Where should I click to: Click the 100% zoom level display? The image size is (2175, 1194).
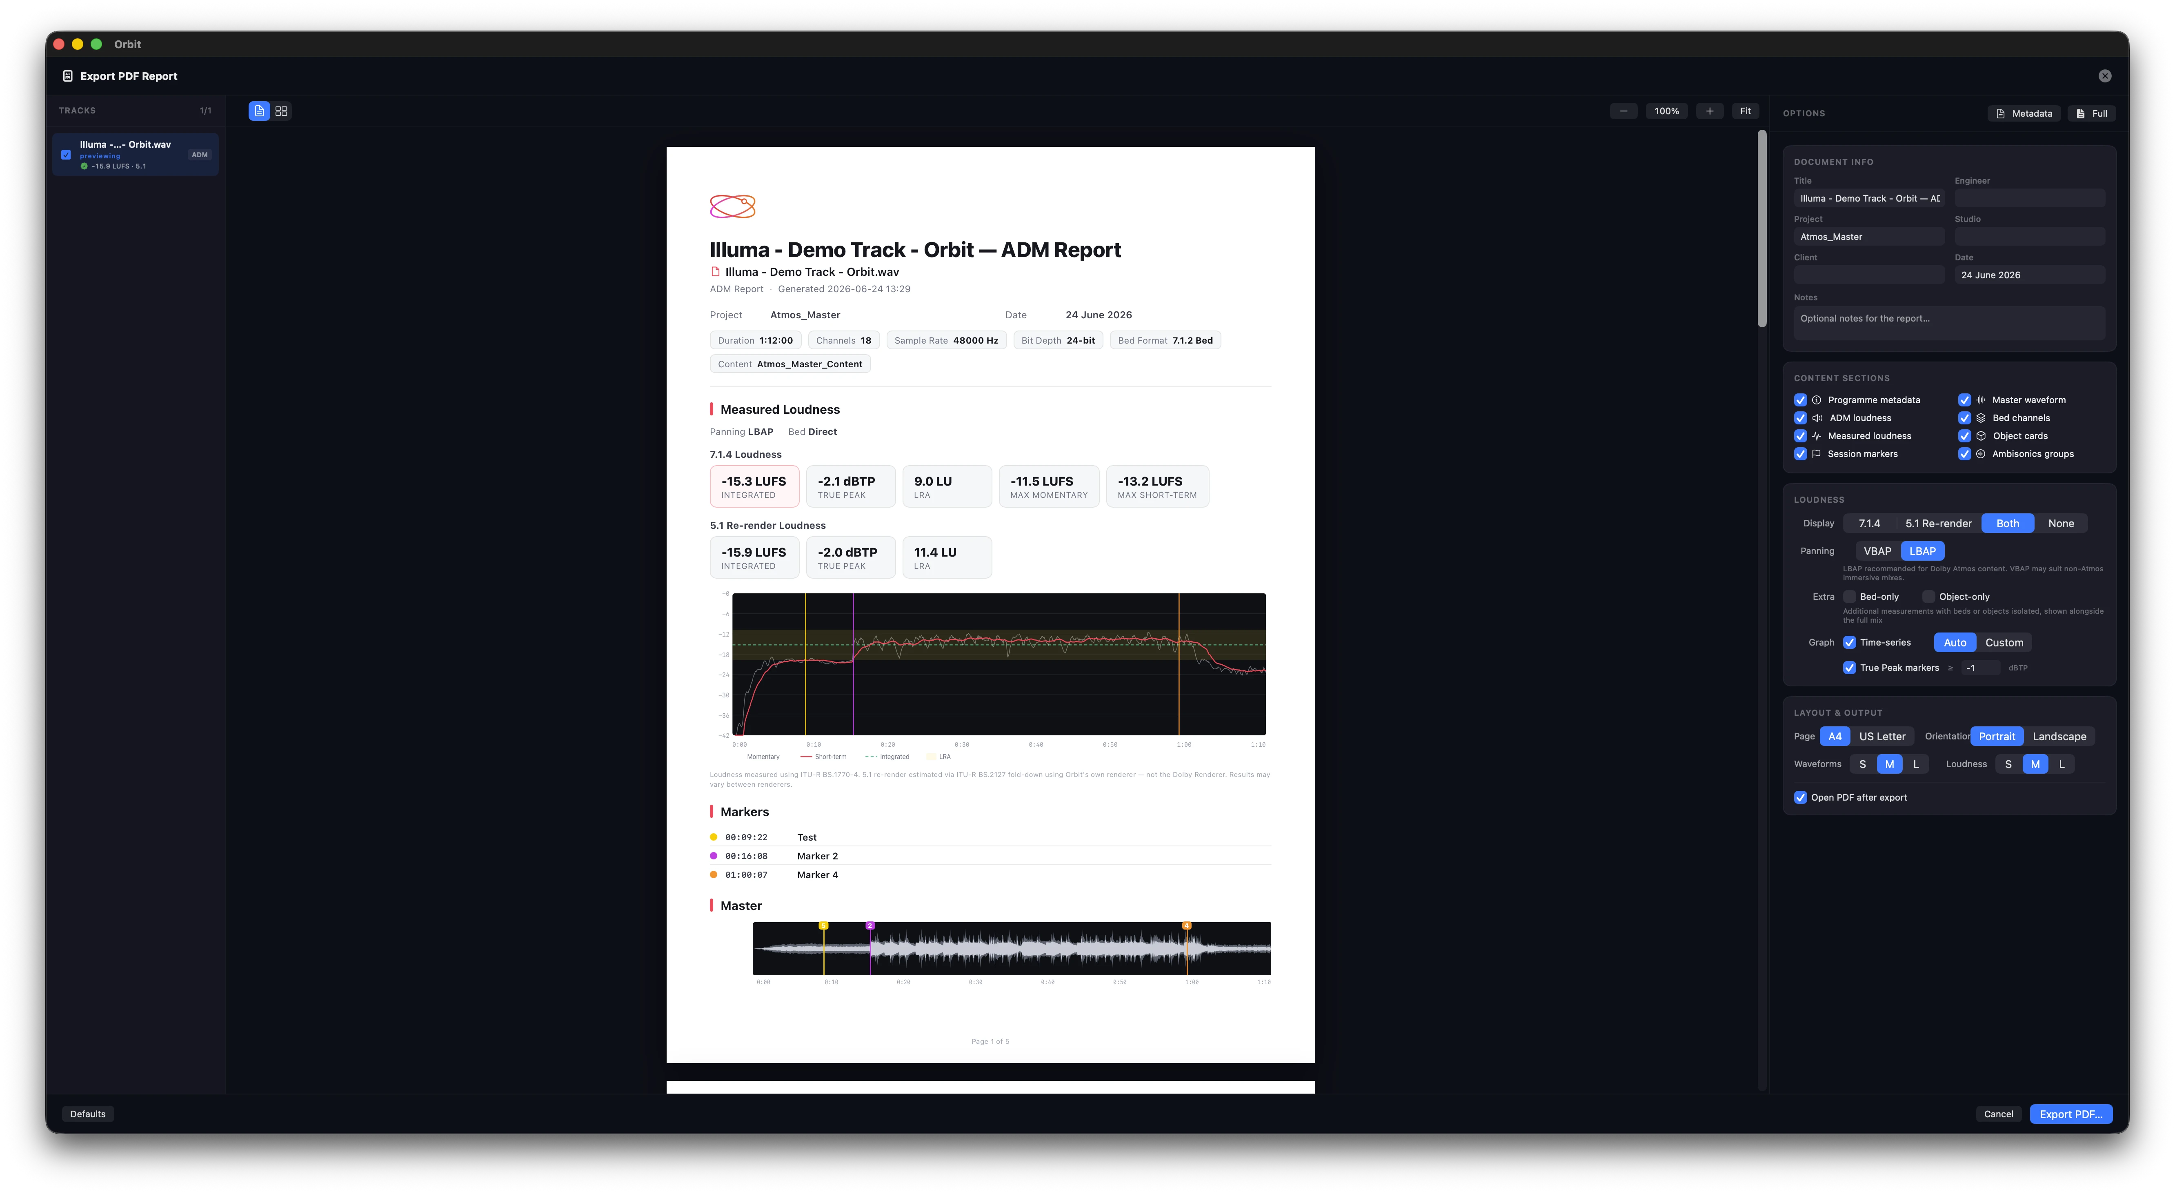[x=1666, y=111]
